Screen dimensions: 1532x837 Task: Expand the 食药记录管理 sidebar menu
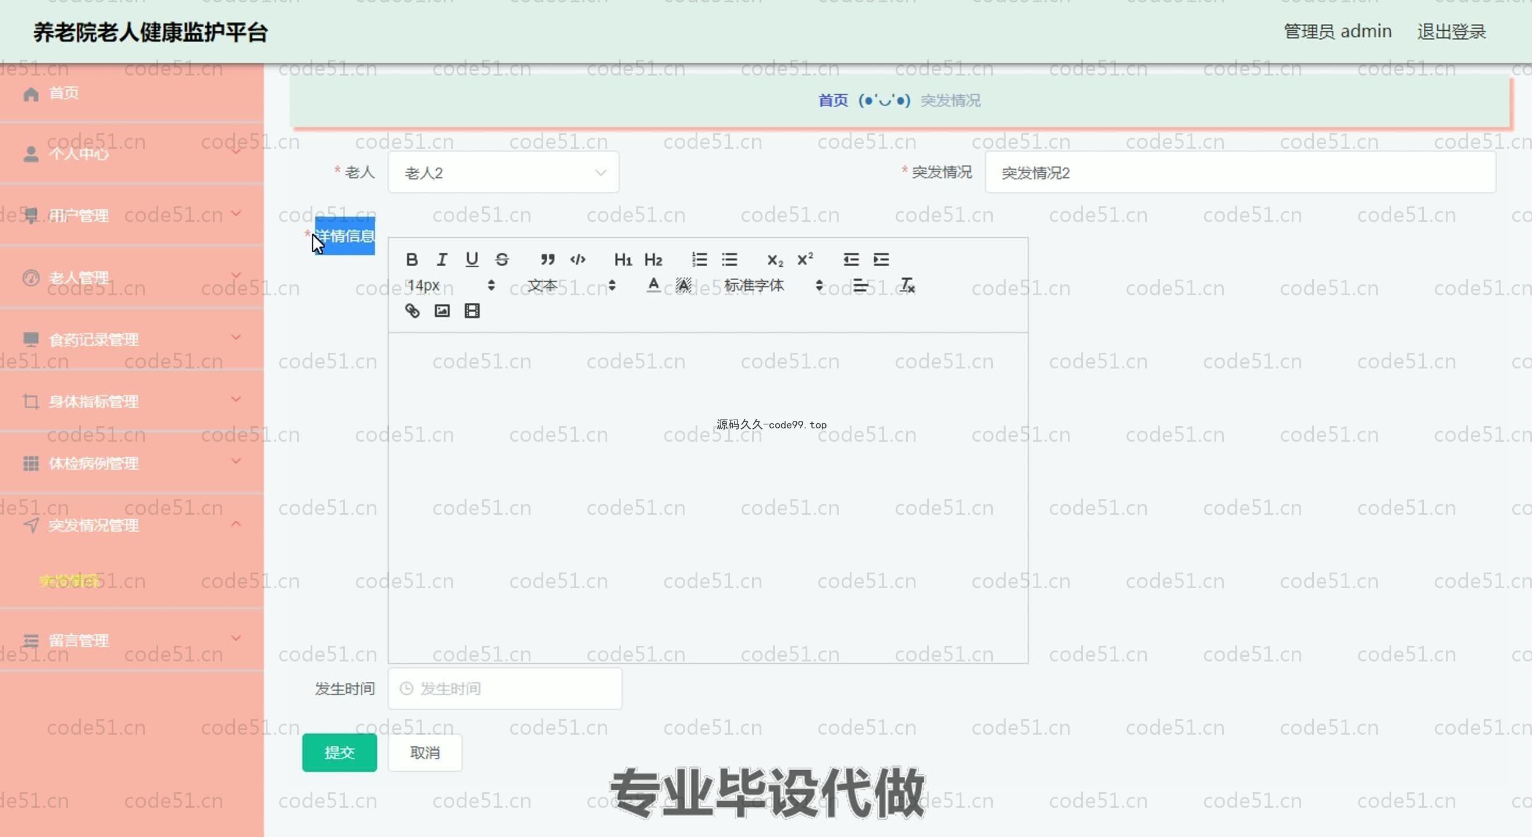(131, 339)
